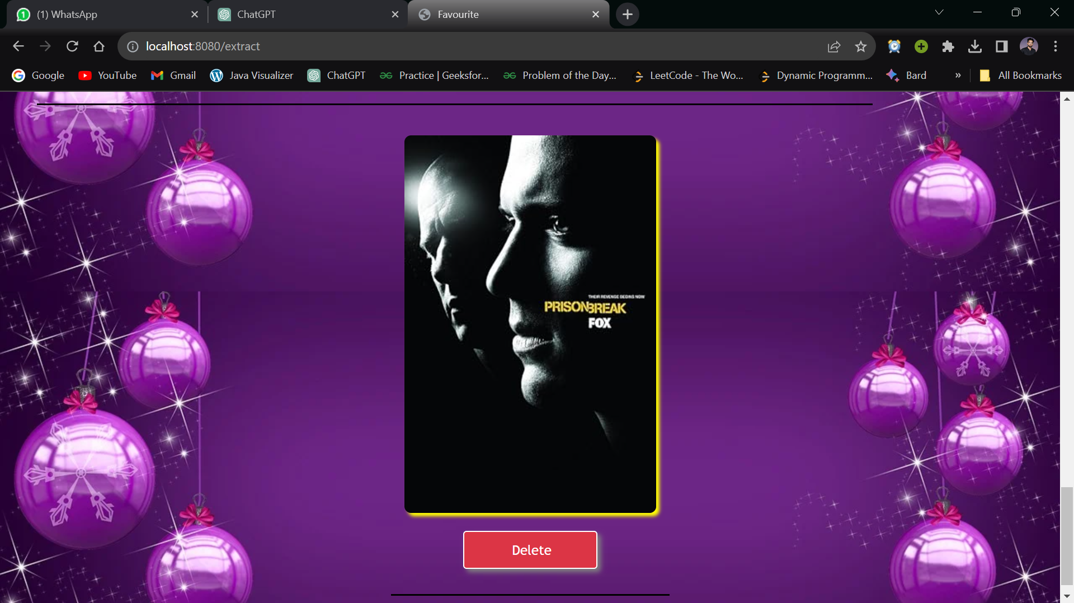Close the WhatsApp tab
Viewport: 1074px width, 603px height.
click(195, 15)
